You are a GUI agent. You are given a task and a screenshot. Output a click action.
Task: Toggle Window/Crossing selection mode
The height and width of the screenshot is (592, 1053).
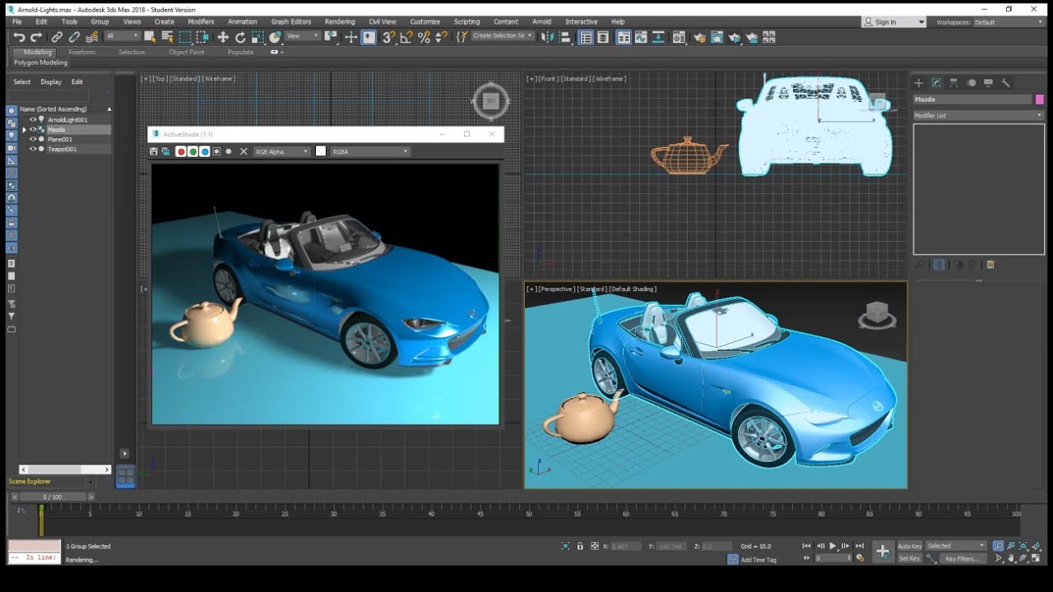[202, 37]
